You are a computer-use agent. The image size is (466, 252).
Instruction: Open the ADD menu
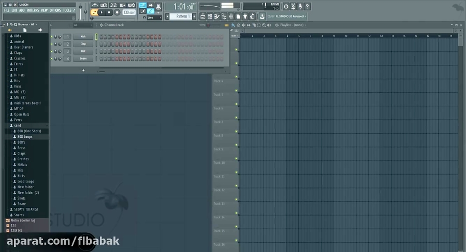point(22,10)
